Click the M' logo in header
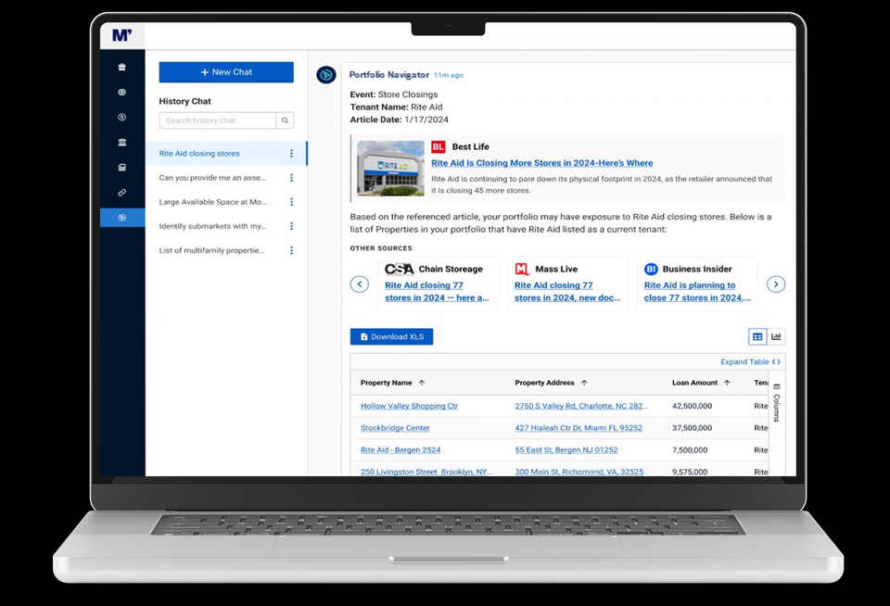This screenshot has width=890, height=606. [x=122, y=35]
